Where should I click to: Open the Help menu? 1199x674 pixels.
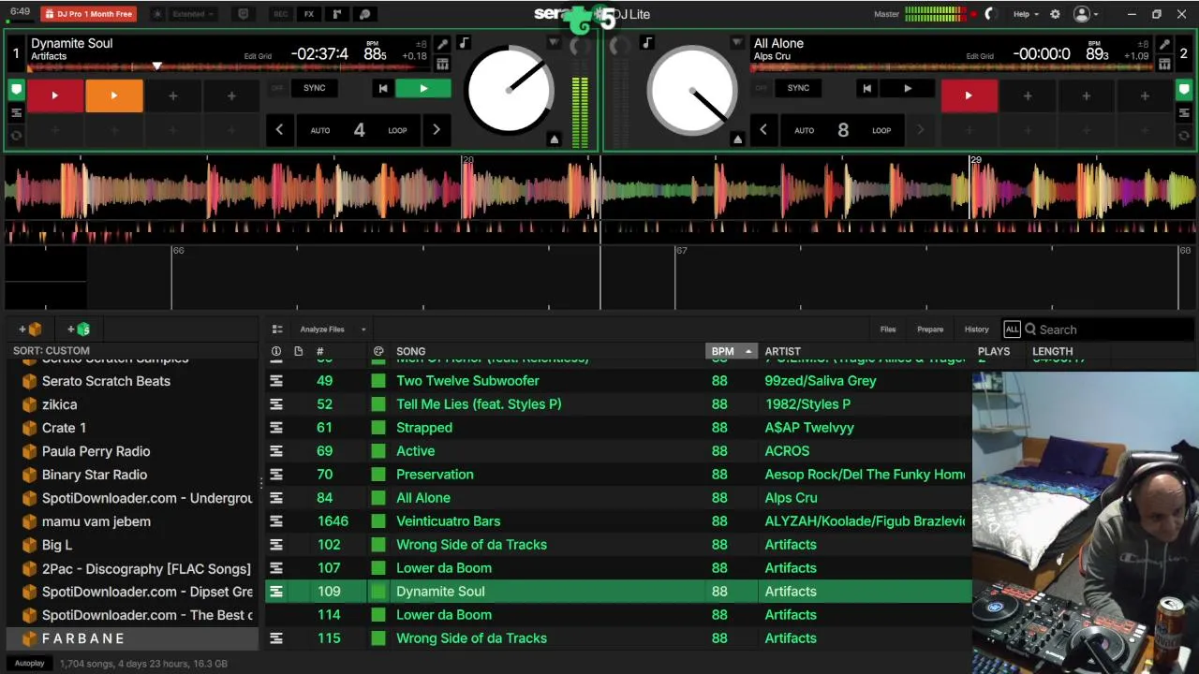coord(1026,14)
